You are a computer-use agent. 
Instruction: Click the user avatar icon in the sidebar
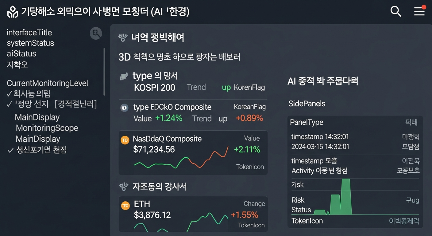click(x=96, y=34)
